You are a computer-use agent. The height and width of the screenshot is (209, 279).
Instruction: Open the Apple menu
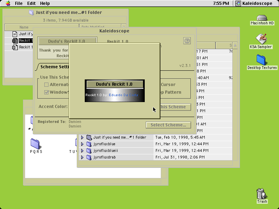tap(8, 3)
